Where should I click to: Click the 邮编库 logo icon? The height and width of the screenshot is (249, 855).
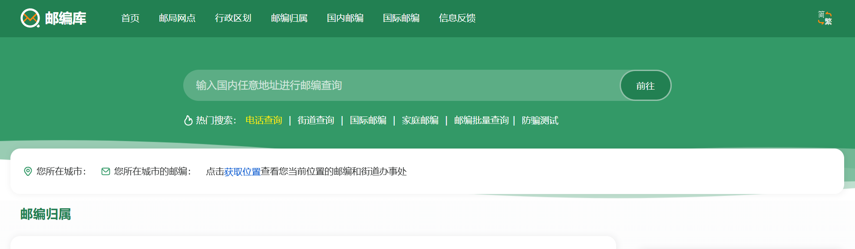click(x=30, y=18)
